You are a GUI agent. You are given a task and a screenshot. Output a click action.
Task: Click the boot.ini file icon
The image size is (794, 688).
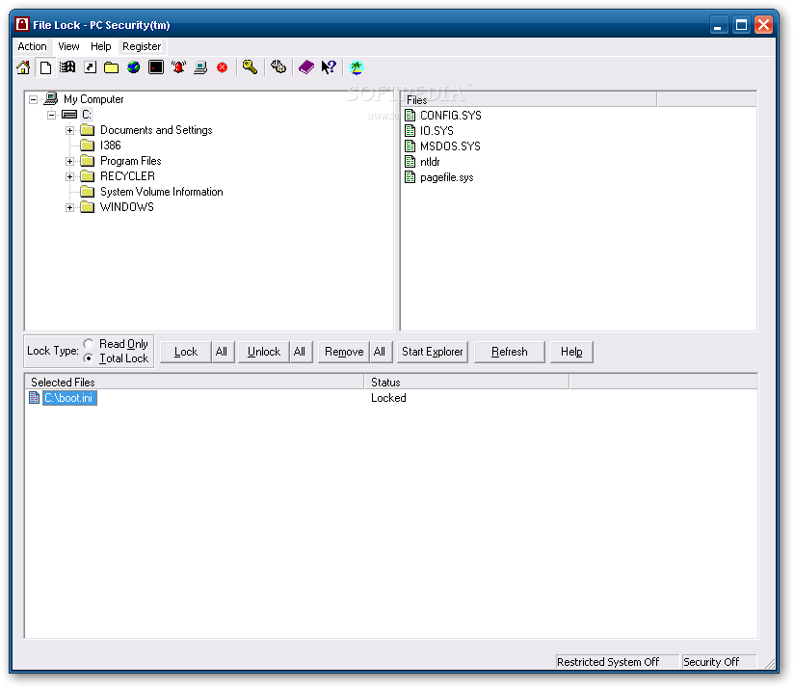[34, 397]
